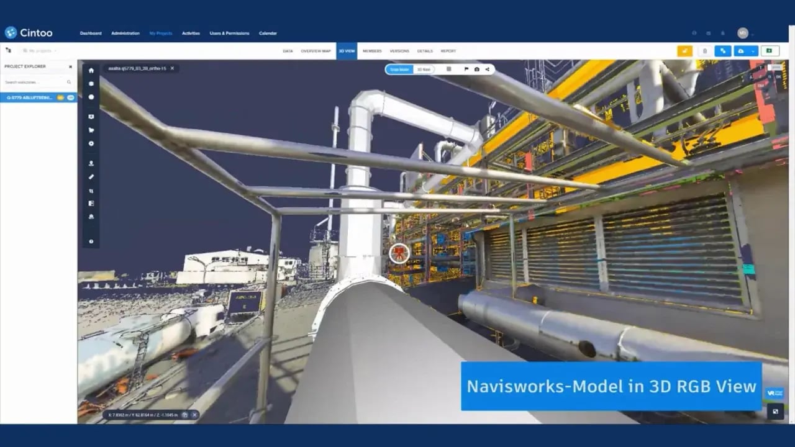The height and width of the screenshot is (447, 795).
Task: Open the user avatar account menu
Action: tap(743, 33)
